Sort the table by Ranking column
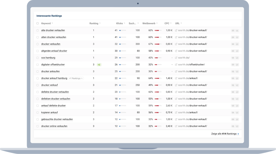276x154 pixels. point(94,23)
